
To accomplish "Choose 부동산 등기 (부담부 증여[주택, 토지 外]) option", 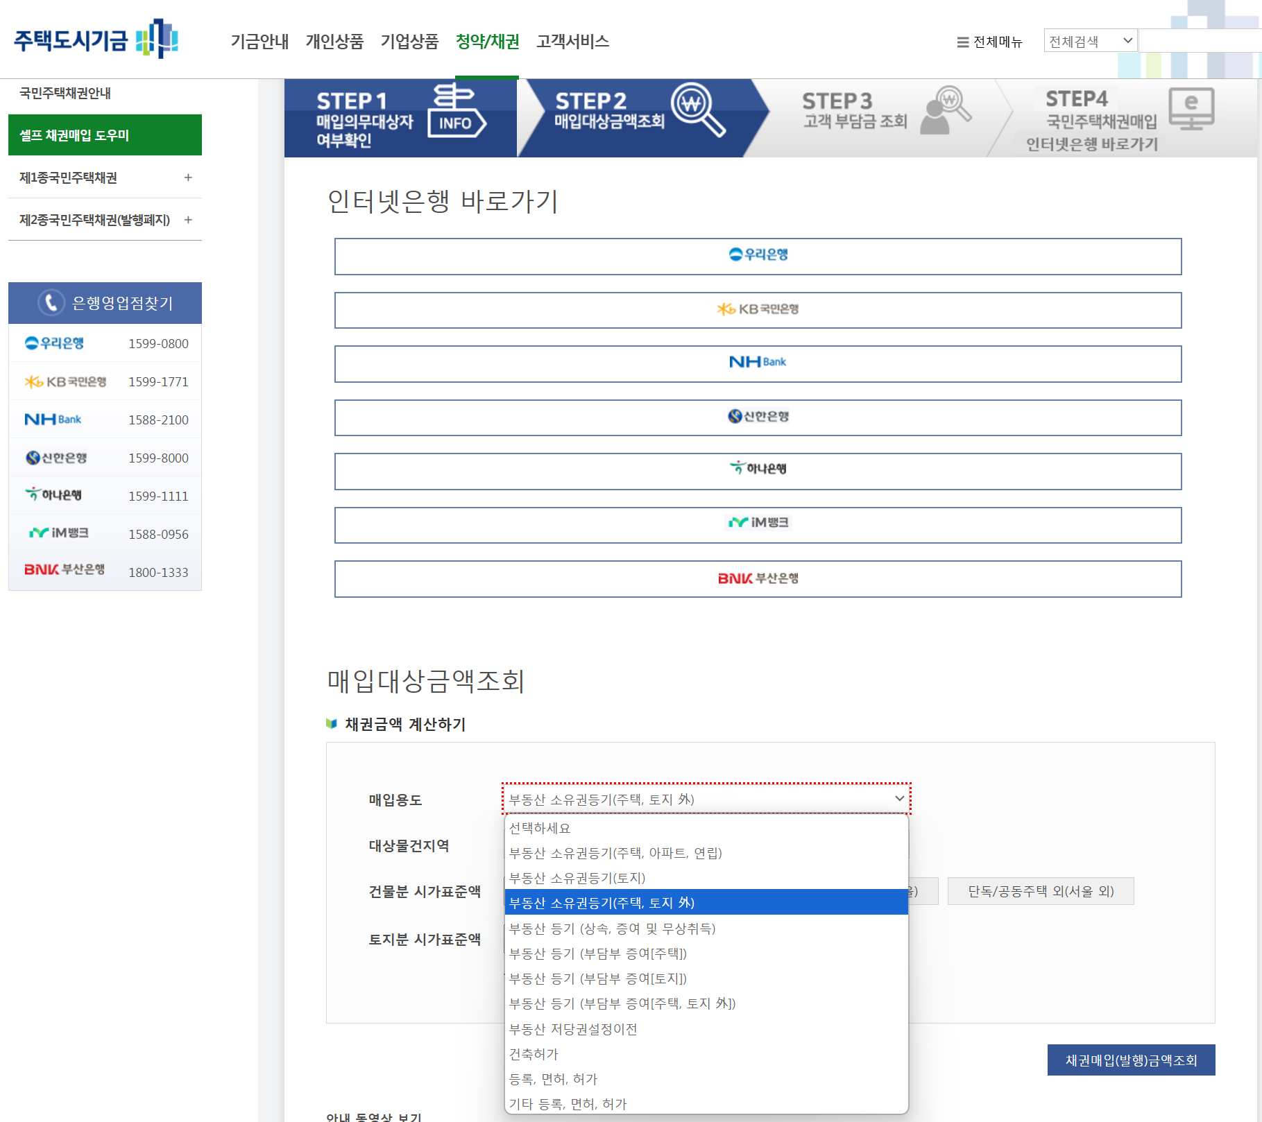I will (x=706, y=1003).
